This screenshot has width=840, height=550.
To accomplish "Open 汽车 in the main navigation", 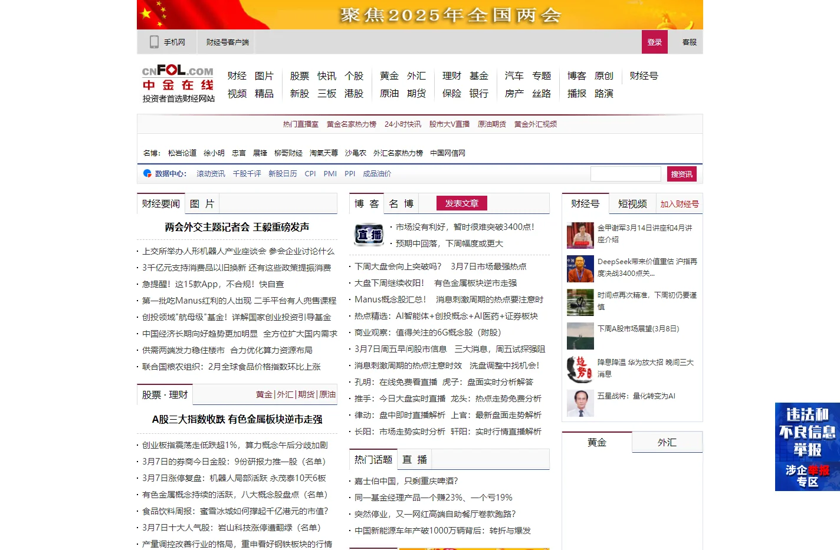I will pos(514,75).
